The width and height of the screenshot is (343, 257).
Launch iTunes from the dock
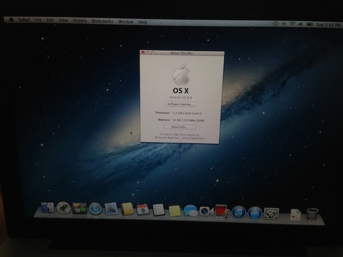(239, 212)
